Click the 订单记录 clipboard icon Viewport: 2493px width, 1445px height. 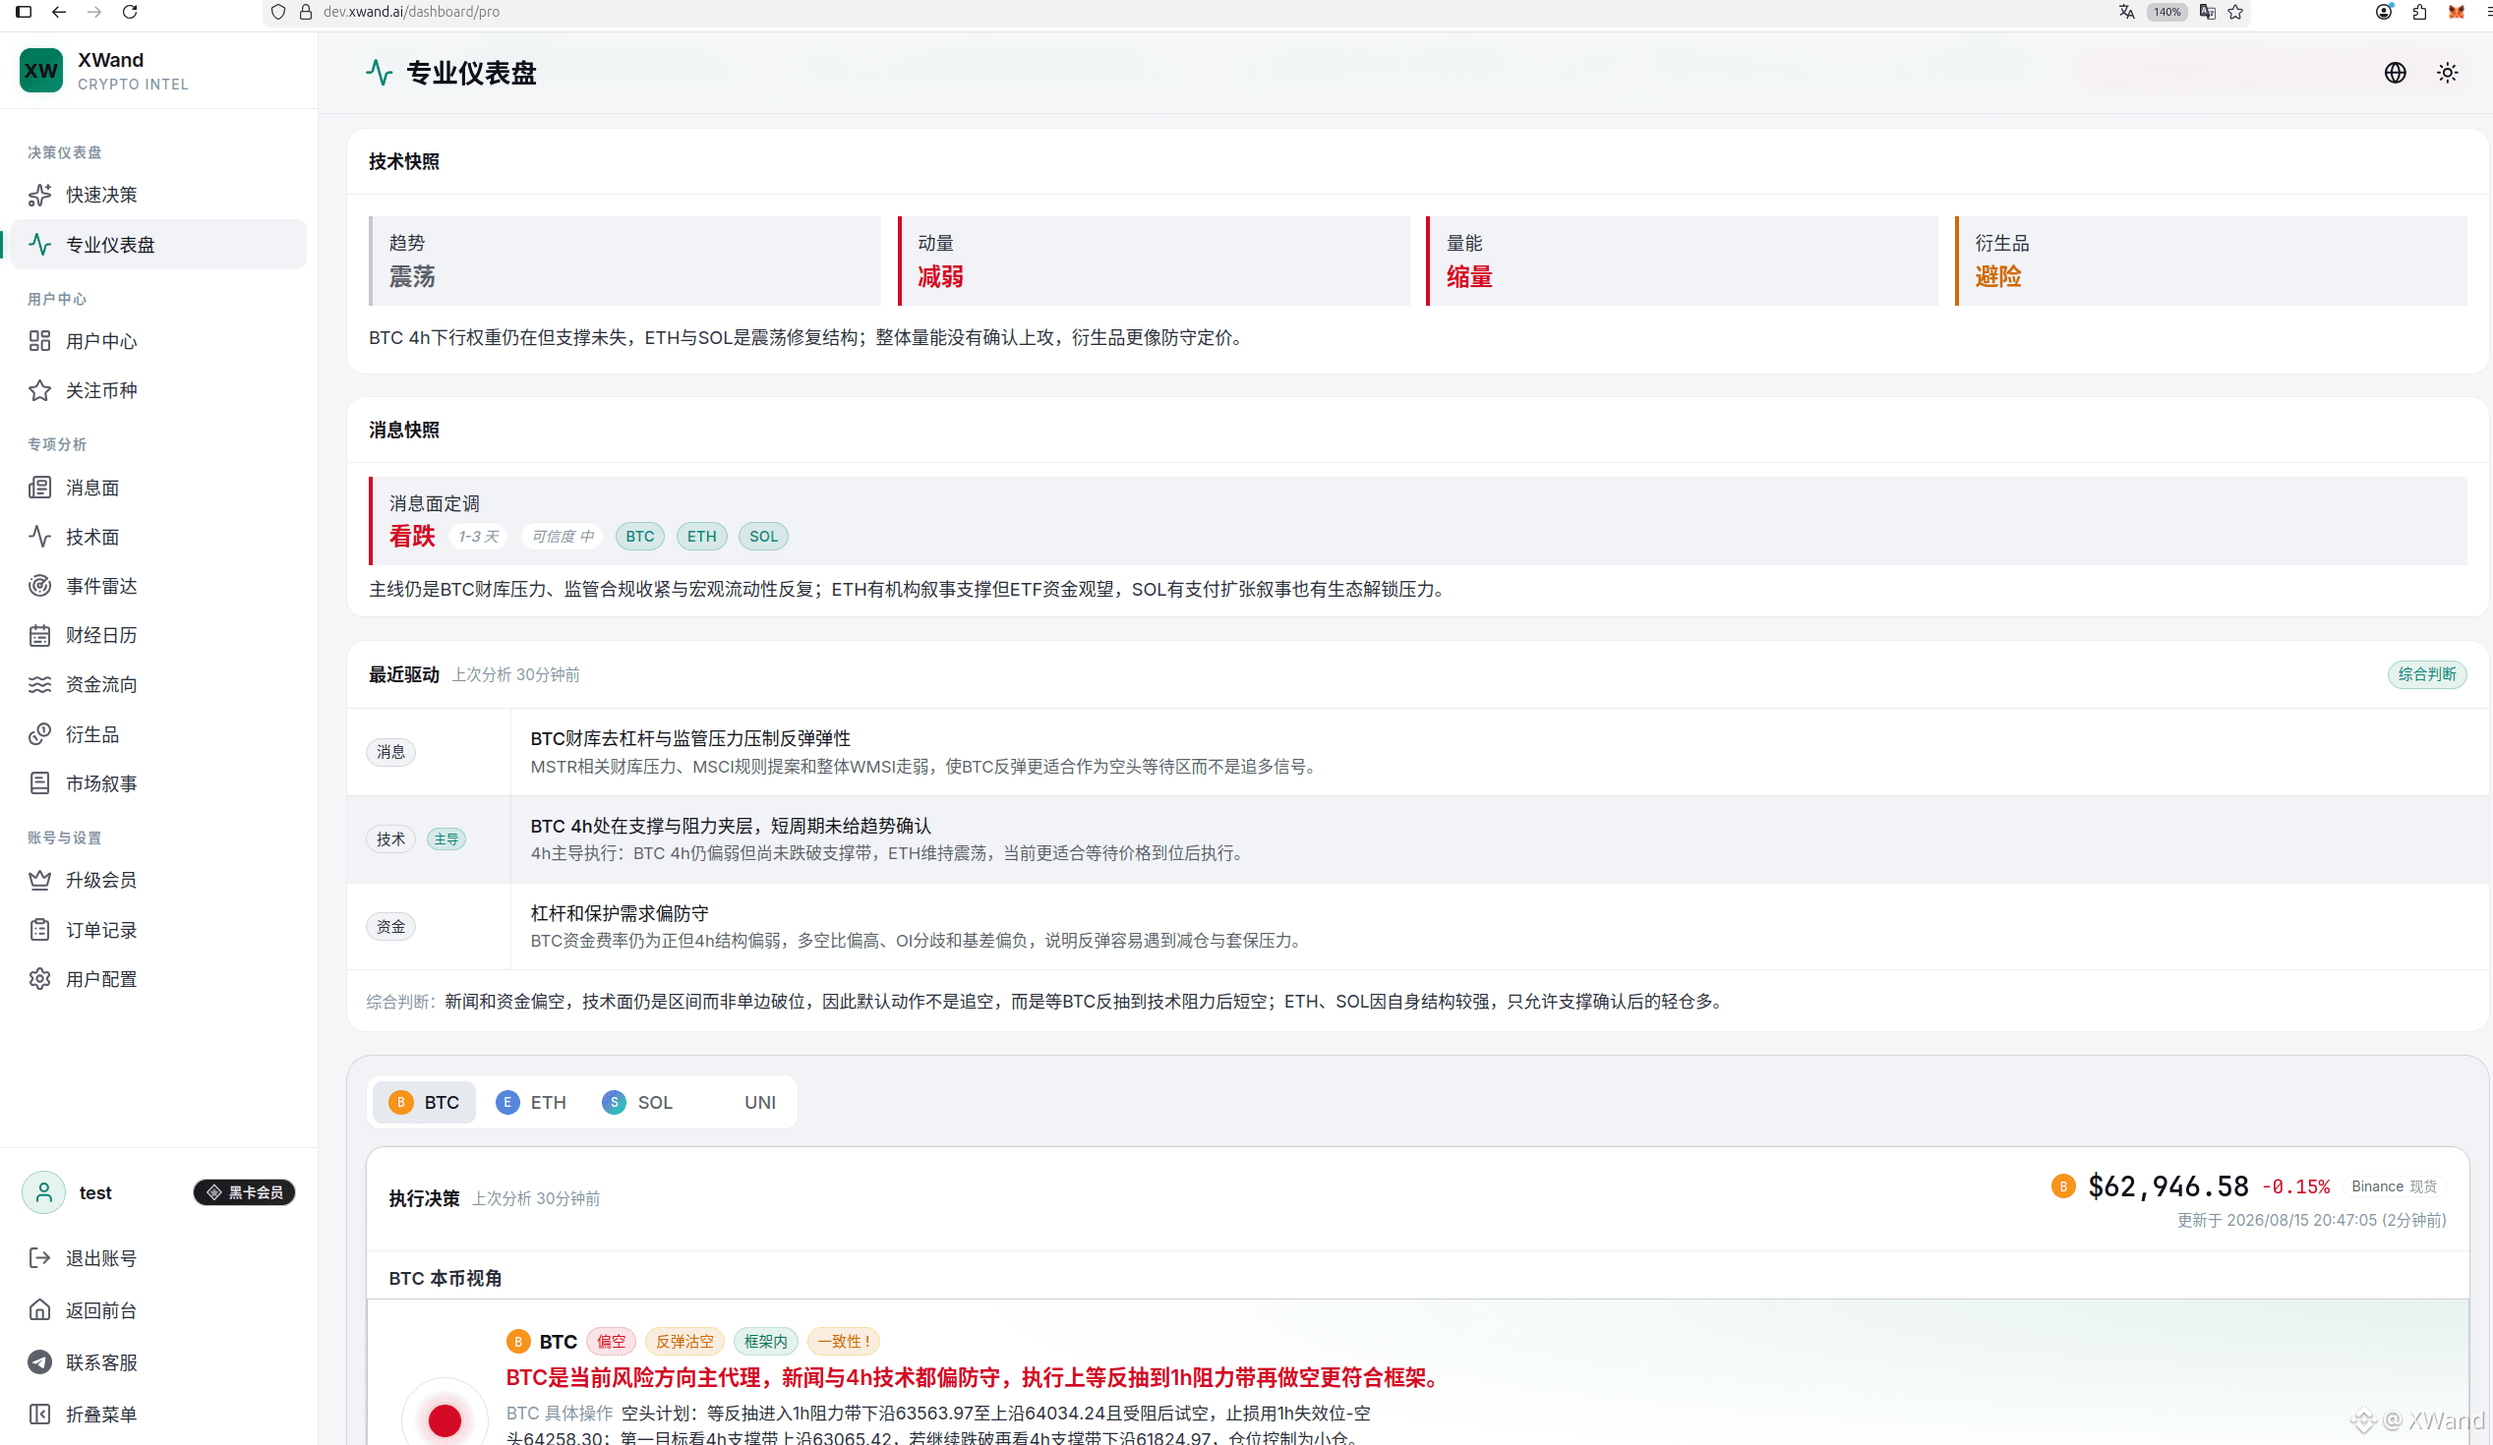(39, 930)
